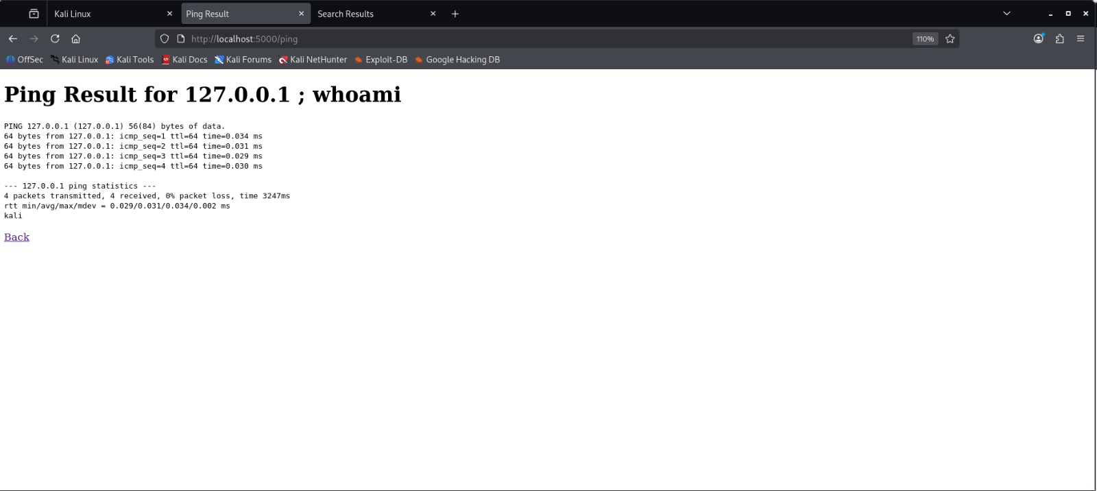Viewport: 1097px width, 491px height.
Task: Close the Ping Result tab
Action: (x=301, y=14)
